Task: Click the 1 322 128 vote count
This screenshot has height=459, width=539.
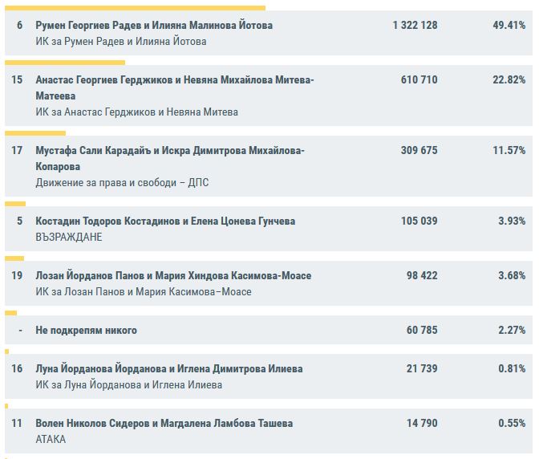Action: click(415, 26)
